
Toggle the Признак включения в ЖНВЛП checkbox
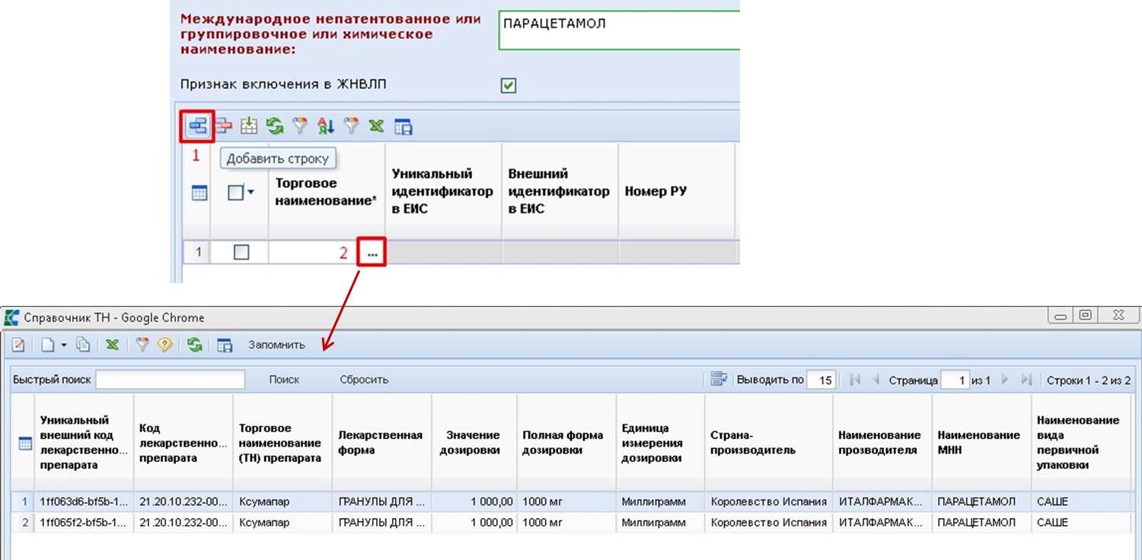point(509,85)
